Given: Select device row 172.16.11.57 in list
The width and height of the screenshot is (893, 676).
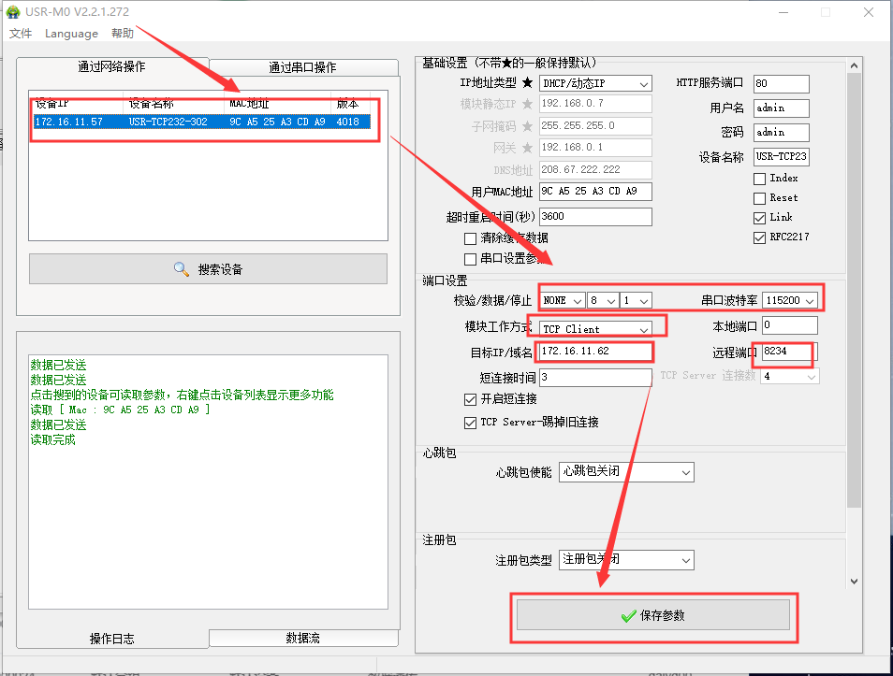Looking at the screenshot, I should point(201,122).
